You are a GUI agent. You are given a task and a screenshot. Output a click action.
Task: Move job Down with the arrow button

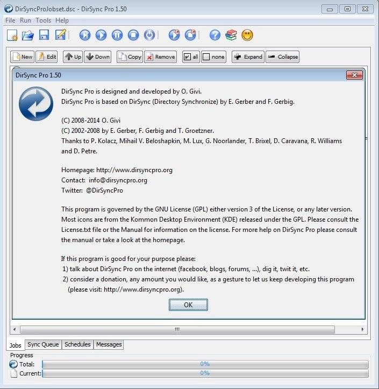coord(98,57)
